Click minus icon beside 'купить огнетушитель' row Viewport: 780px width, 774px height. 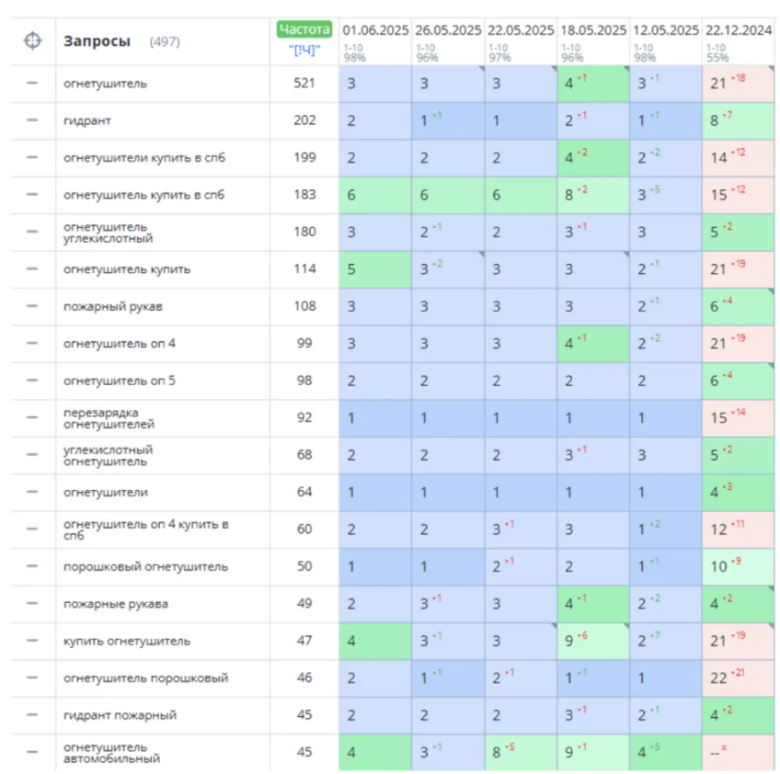[32, 641]
